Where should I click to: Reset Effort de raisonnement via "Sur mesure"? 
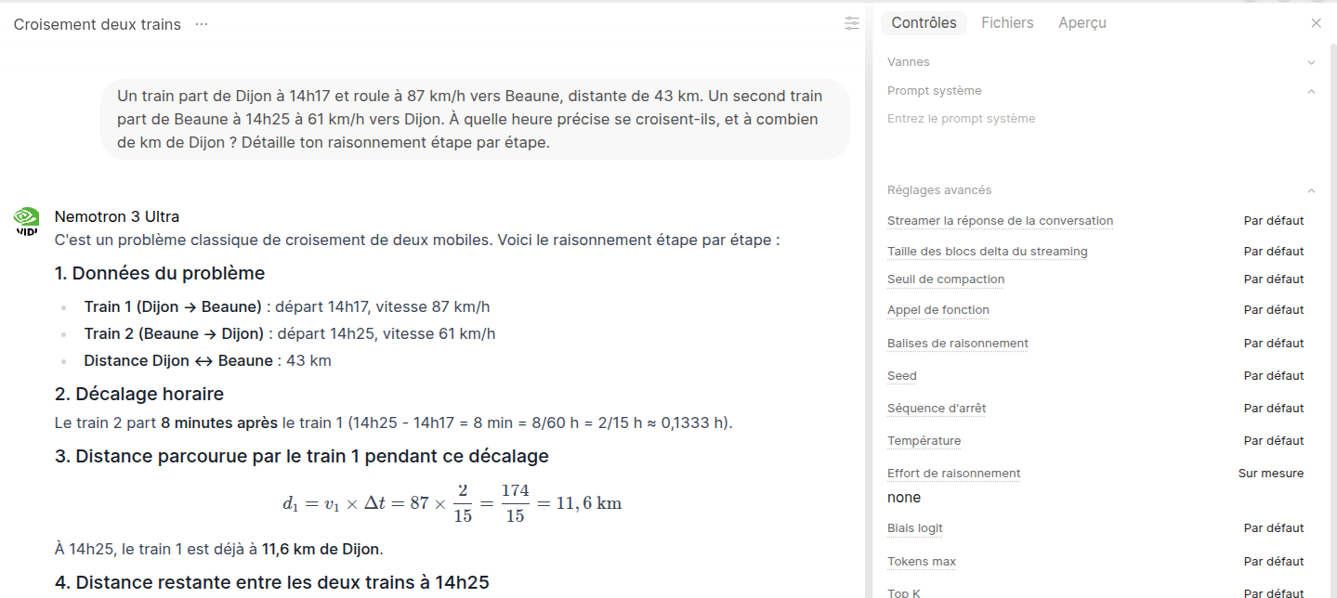coord(1271,474)
